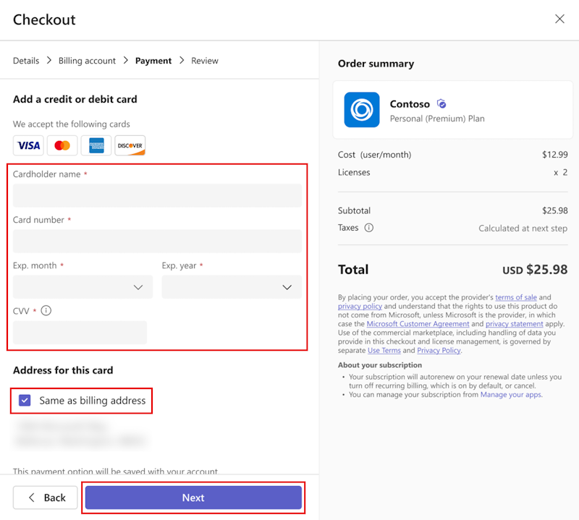Open the Exp. year dropdown
Image resolution: width=579 pixels, height=520 pixels.
(x=232, y=287)
